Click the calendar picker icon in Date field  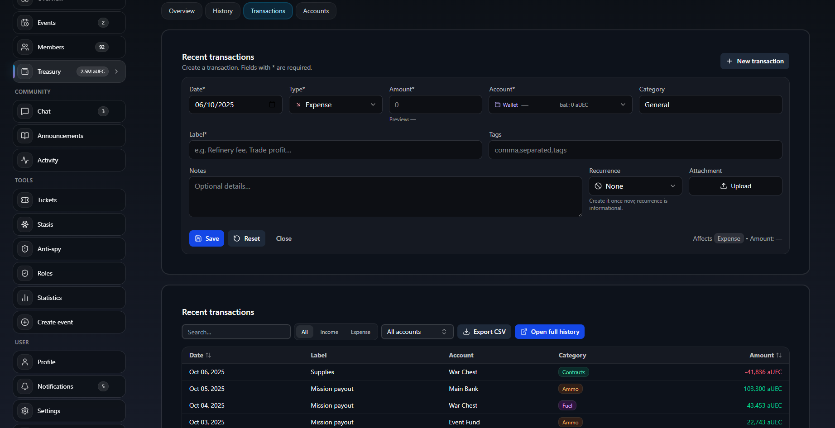tap(272, 105)
